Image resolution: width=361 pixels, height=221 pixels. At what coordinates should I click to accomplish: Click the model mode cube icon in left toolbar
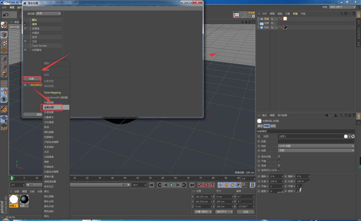(x=4, y=35)
